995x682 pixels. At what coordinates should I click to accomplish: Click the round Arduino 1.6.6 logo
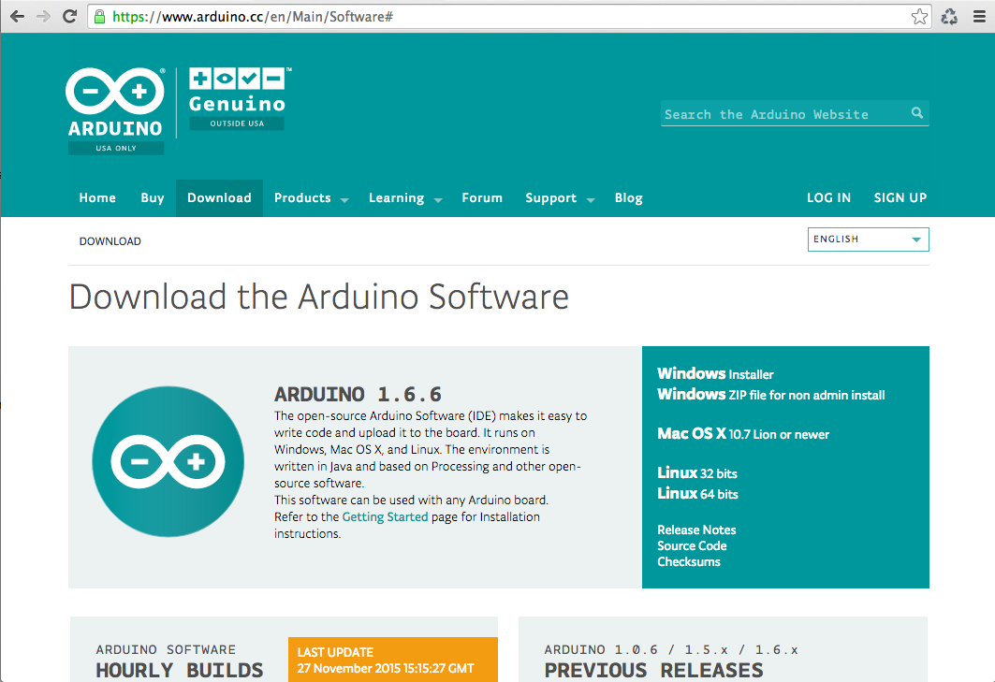[x=168, y=462]
